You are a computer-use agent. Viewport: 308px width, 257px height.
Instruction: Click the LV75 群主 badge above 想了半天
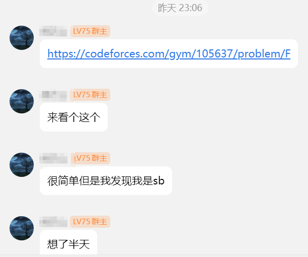(90, 222)
